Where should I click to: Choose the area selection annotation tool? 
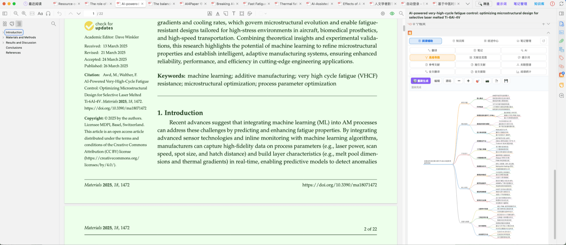pos(242,13)
